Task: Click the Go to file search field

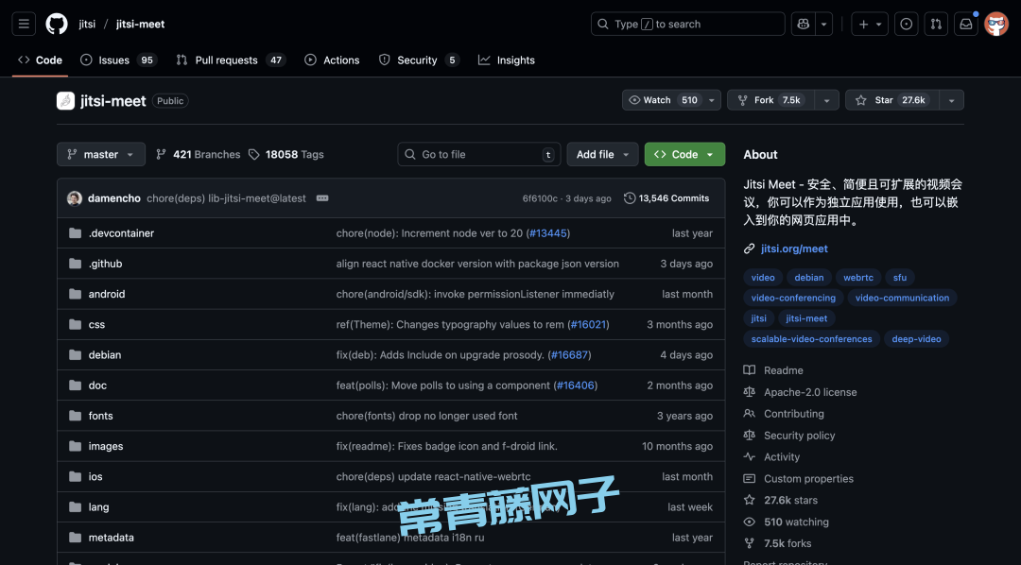Action: tap(478, 154)
